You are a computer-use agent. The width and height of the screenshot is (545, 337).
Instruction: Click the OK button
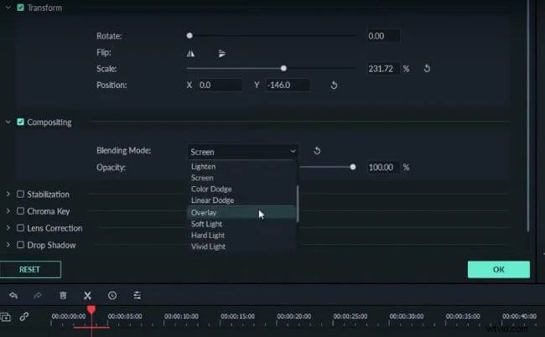tap(499, 270)
